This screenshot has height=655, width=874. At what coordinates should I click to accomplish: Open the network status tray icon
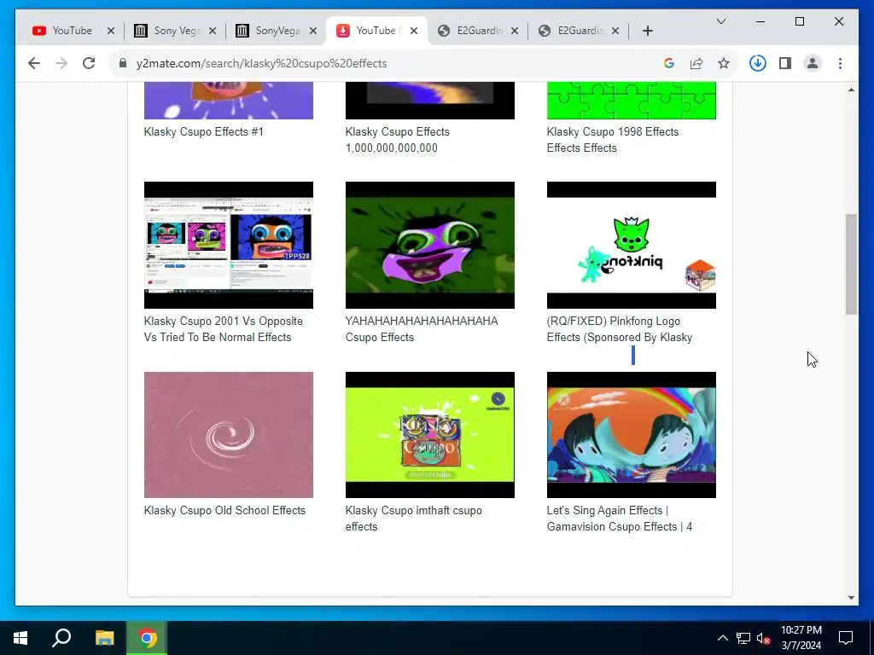click(x=743, y=638)
